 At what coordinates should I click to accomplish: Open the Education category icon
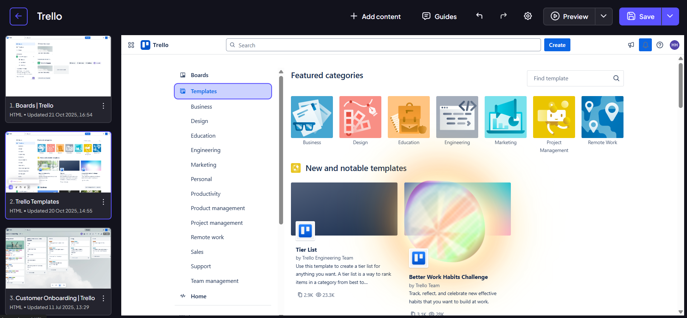pyautogui.click(x=409, y=117)
